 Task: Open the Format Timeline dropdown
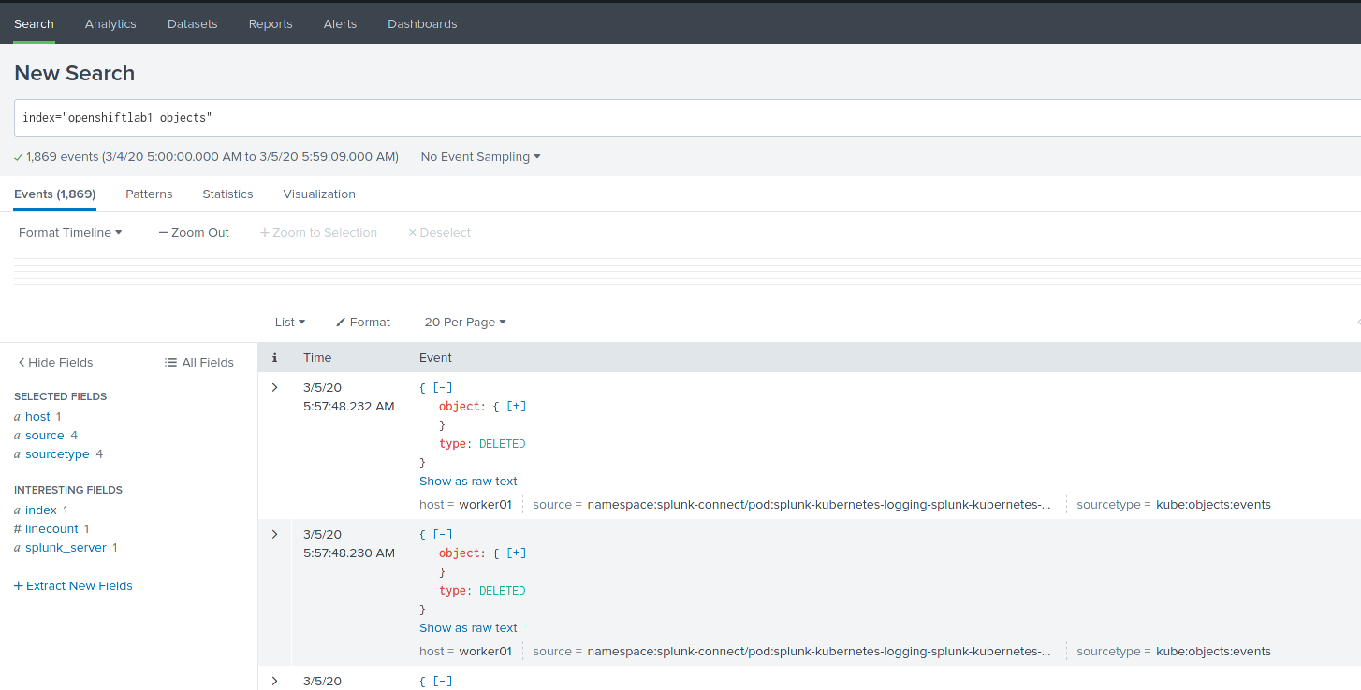(x=70, y=232)
